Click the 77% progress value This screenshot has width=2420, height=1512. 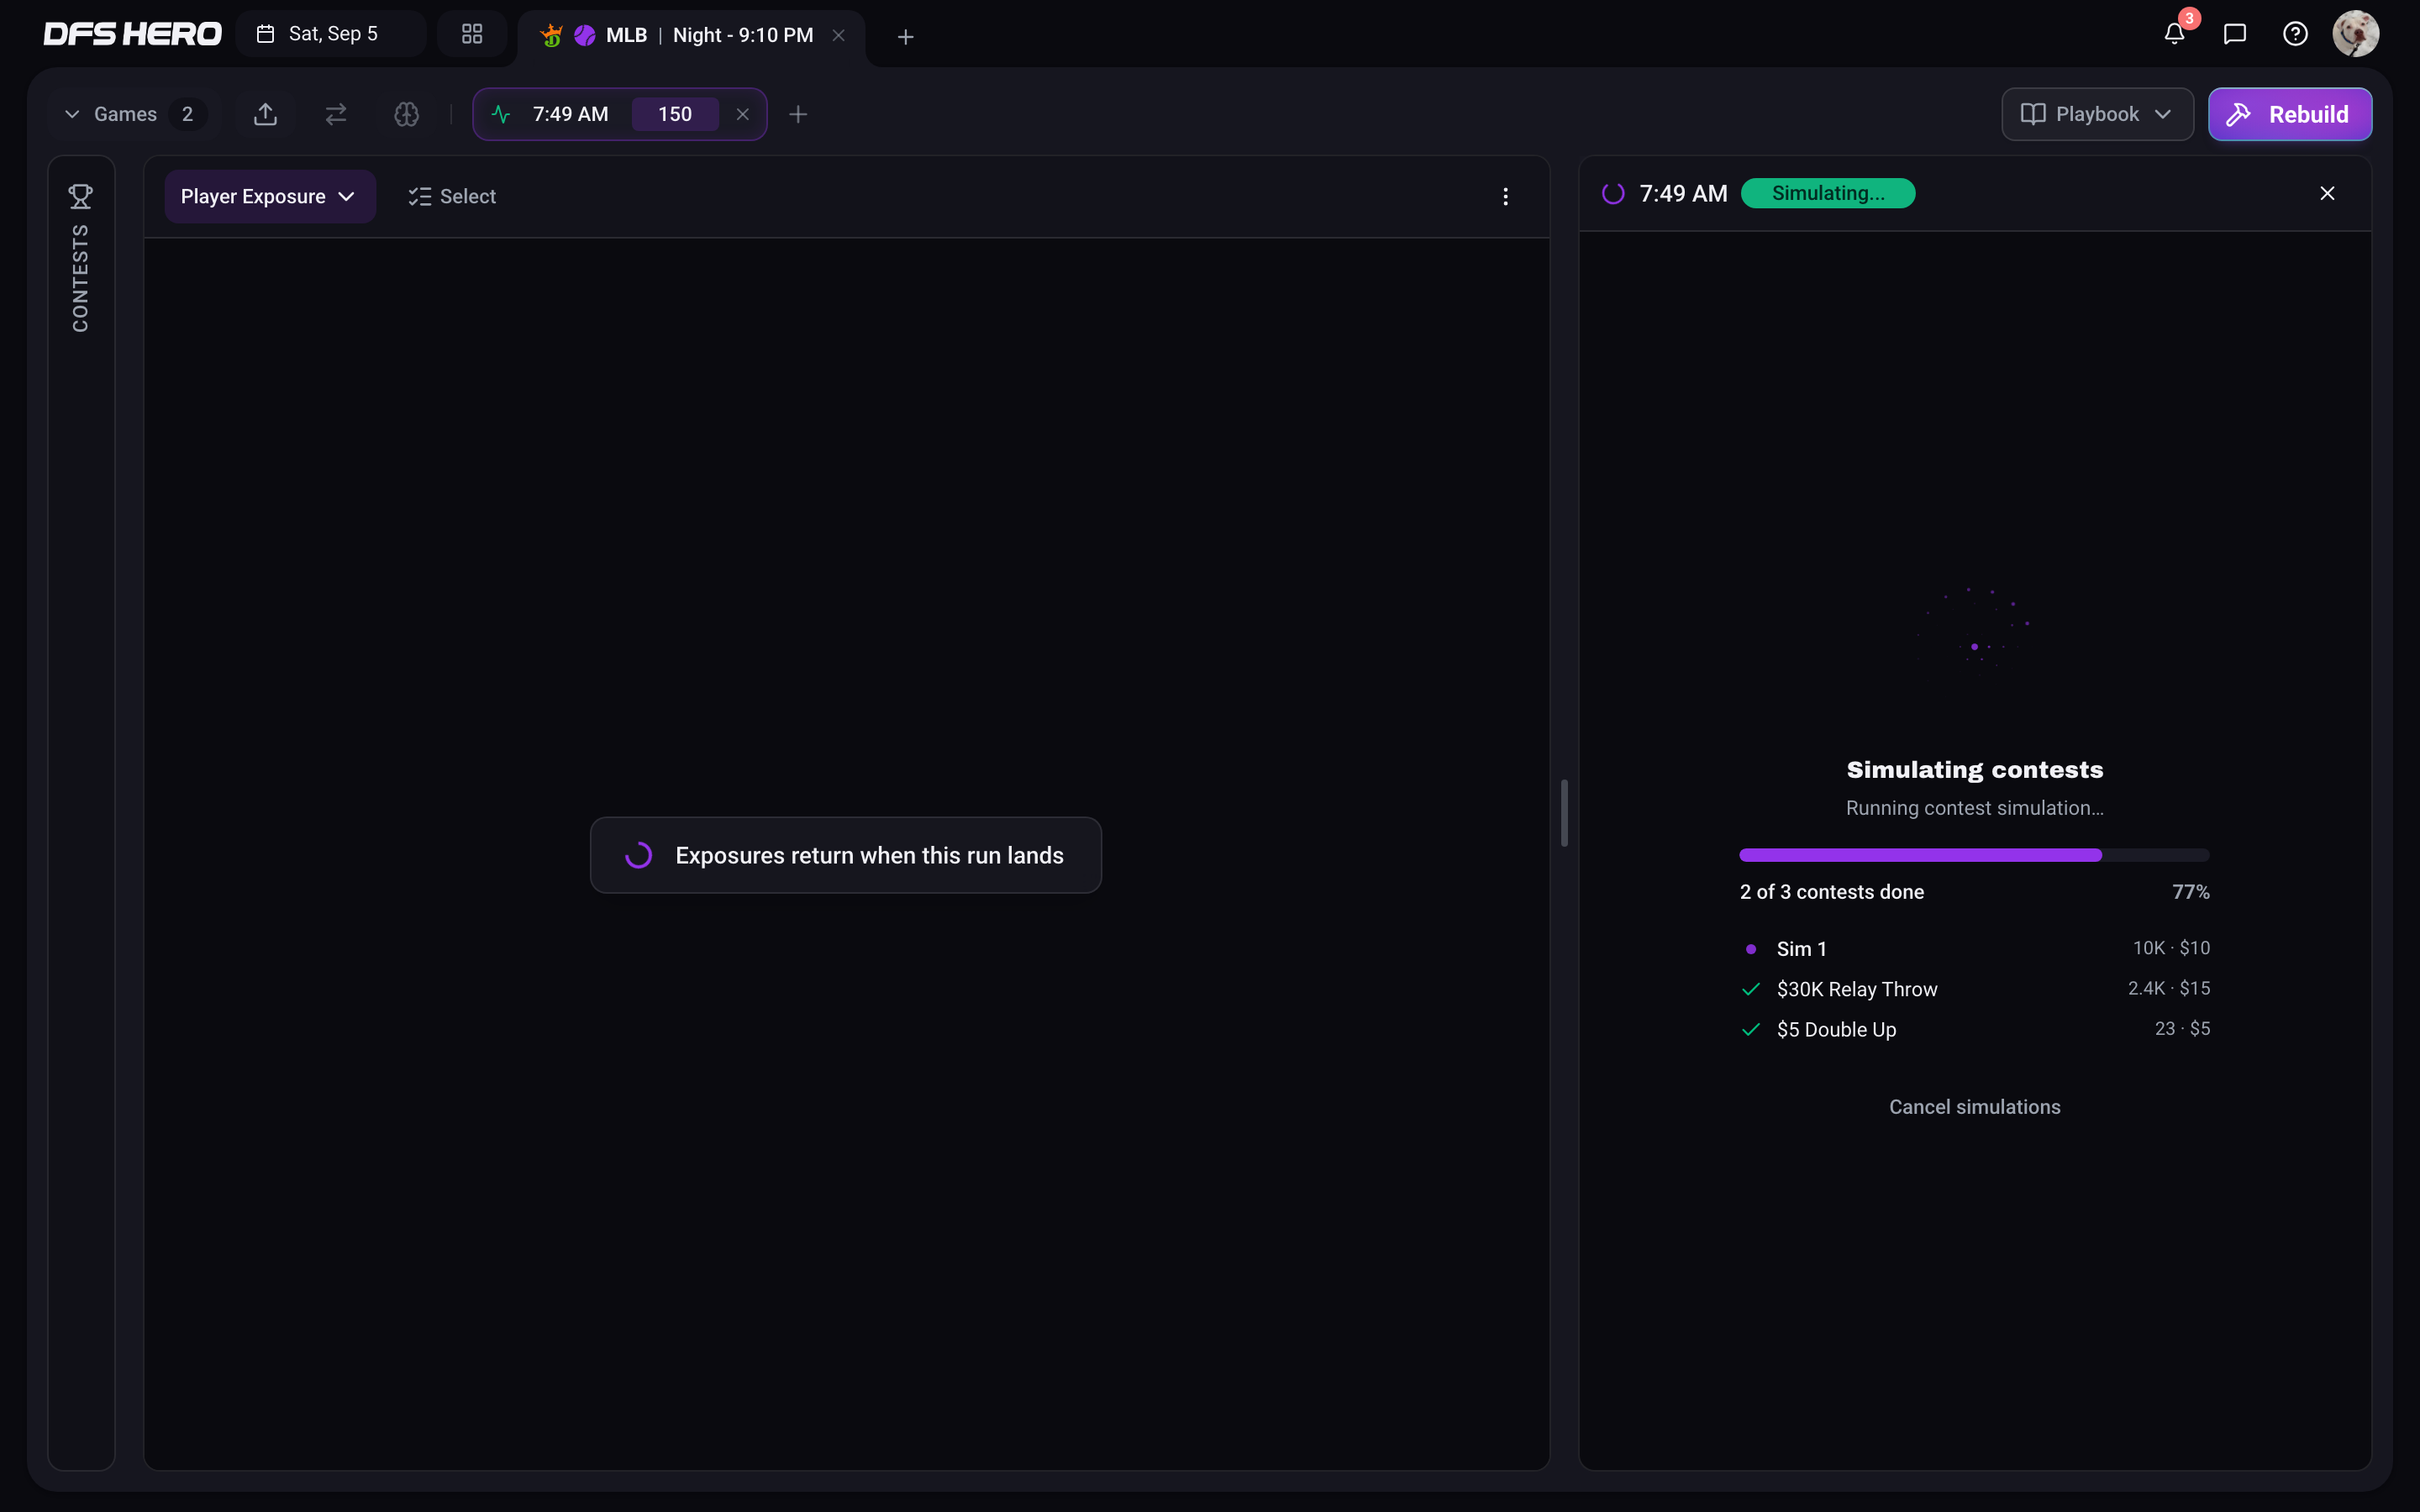(x=2190, y=892)
